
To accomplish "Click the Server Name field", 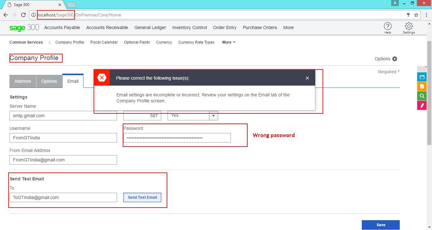I will (x=63, y=116).
